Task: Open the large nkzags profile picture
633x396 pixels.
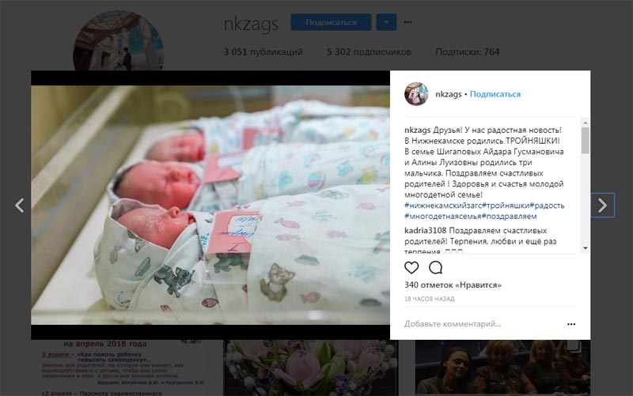Action: [x=118, y=40]
